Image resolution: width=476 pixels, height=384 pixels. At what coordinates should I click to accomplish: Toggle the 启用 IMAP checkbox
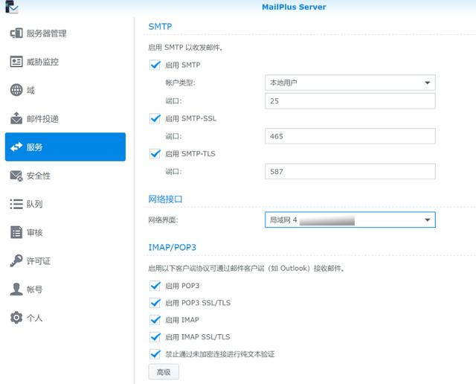point(155,319)
